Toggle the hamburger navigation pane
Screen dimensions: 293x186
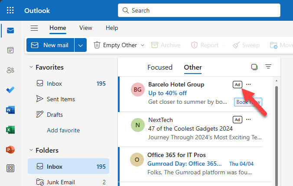coord(34,28)
